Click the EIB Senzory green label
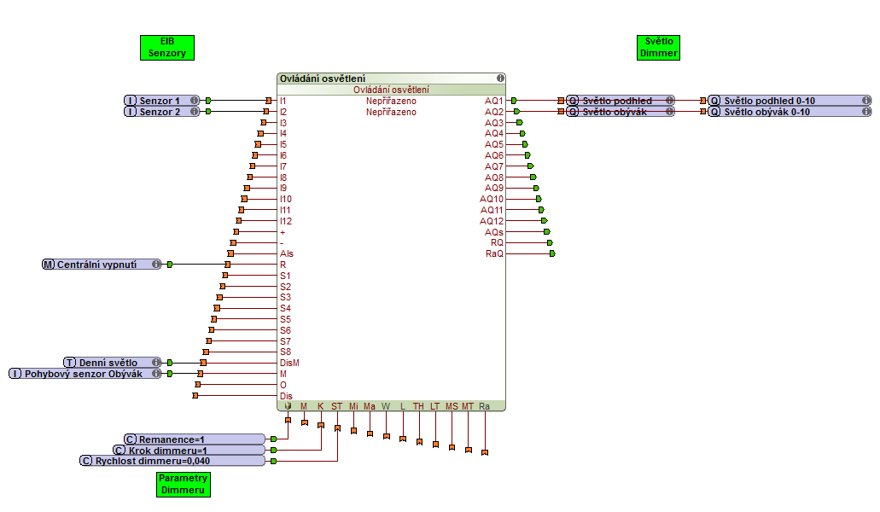This screenshot has height=512, width=880. tap(167, 48)
